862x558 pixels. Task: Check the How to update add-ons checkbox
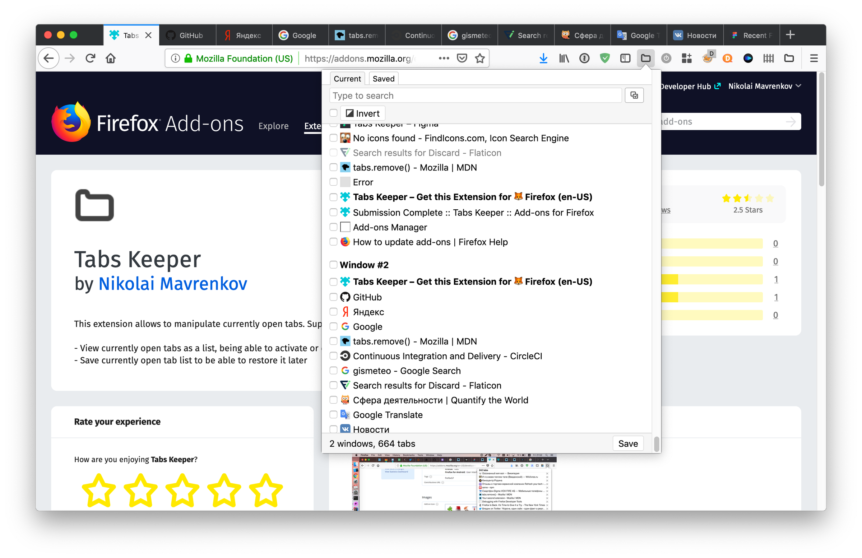click(x=333, y=242)
